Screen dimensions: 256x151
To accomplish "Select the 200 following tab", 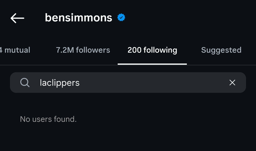I will (152, 50).
